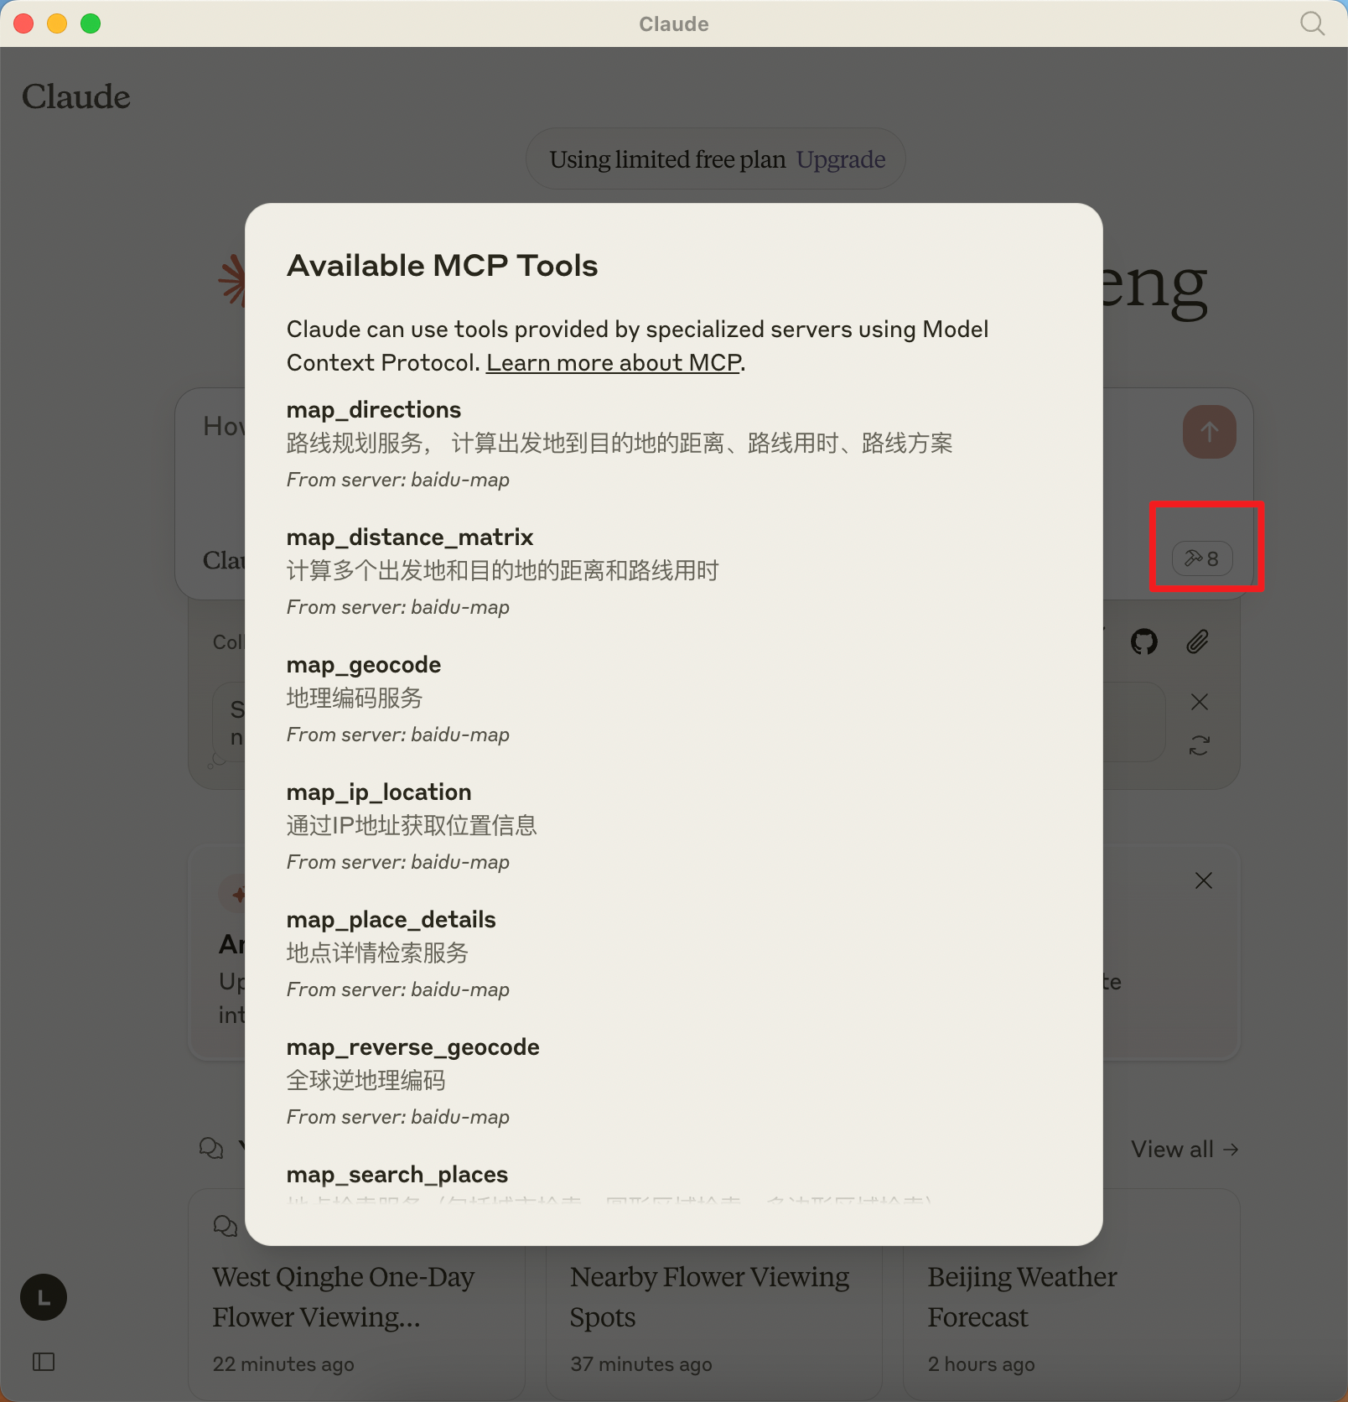This screenshot has height=1402, width=1348.
Task: Open the MCP tools hammer icon showing 8
Action: pos(1202,558)
